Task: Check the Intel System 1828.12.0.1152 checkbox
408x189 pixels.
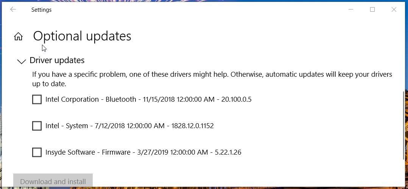Action: [37, 126]
